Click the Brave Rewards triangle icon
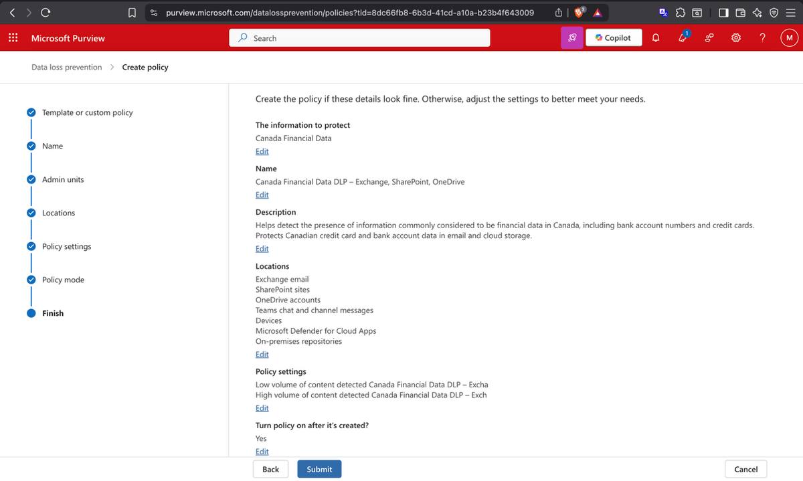803x481 pixels. (x=598, y=12)
